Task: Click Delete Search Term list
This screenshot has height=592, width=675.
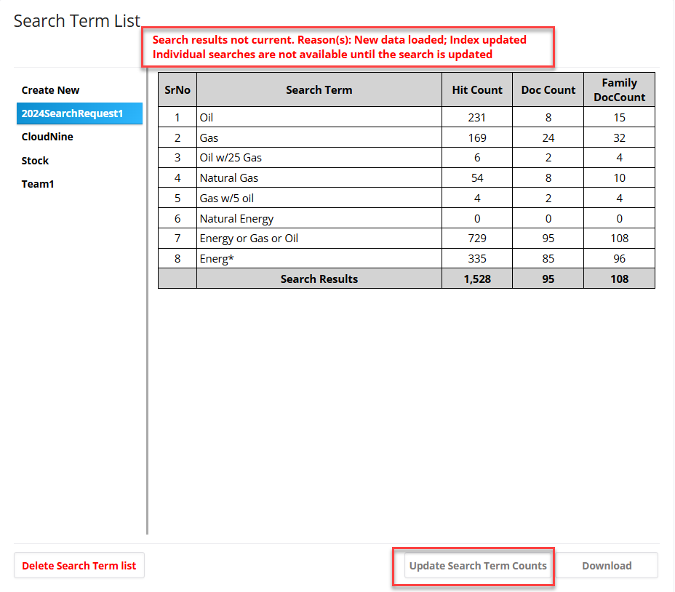Action: [x=79, y=565]
